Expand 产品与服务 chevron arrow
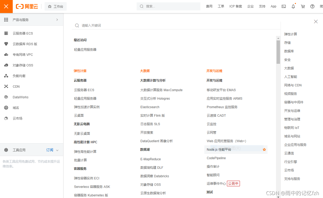323x198 pixels. pyautogui.click(x=57, y=20)
